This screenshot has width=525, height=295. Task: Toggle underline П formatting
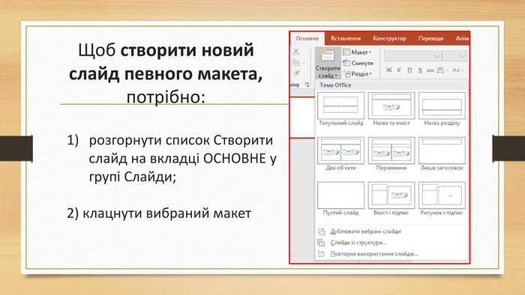(x=409, y=70)
